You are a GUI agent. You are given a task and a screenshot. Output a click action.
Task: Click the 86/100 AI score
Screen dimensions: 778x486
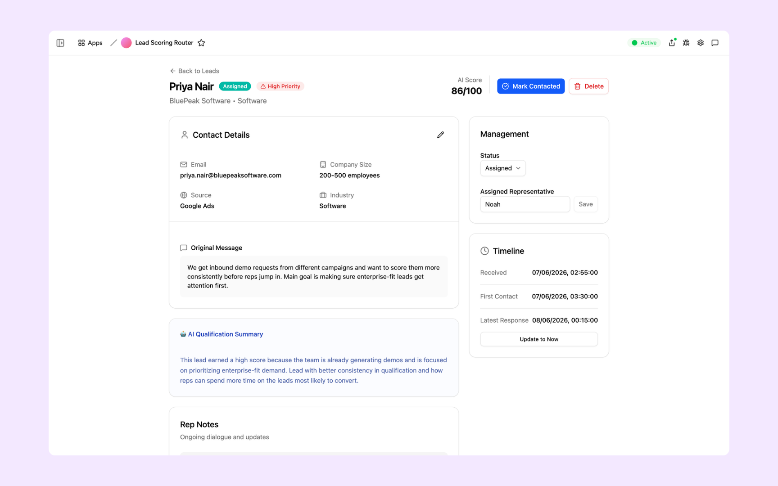[466, 91]
